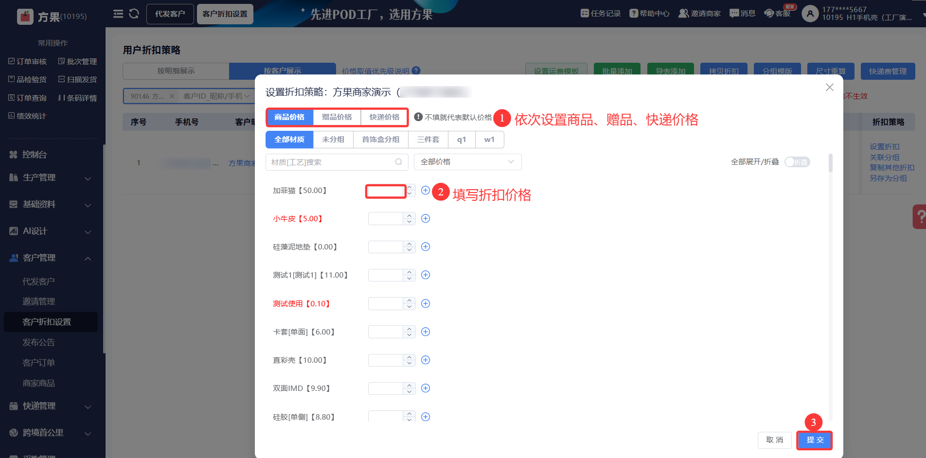
Task: Increase 小牛皮 price with up arrow
Action: pyautogui.click(x=410, y=215)
